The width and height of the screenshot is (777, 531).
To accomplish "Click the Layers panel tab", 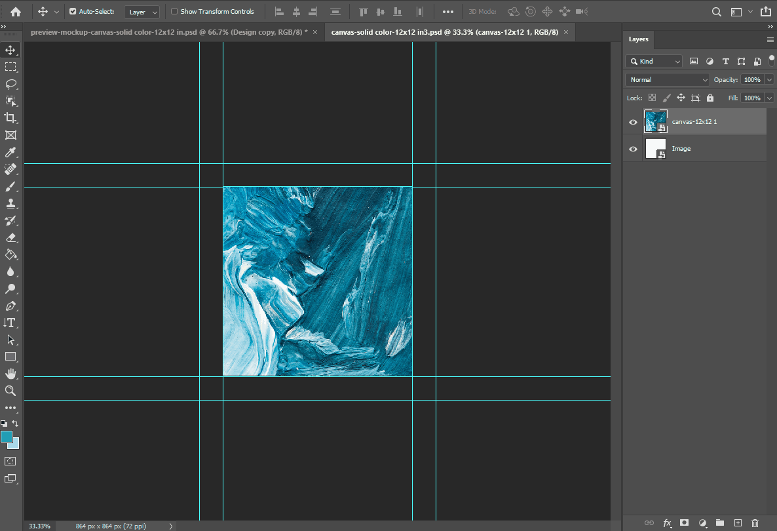I will click(638, 39).
